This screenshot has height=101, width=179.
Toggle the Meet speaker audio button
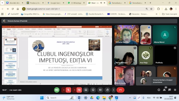[57, 90]
